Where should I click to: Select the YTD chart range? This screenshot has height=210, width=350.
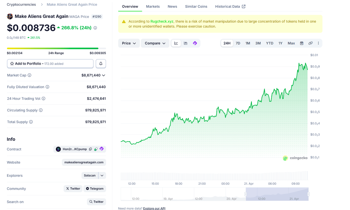coord(270,43)
